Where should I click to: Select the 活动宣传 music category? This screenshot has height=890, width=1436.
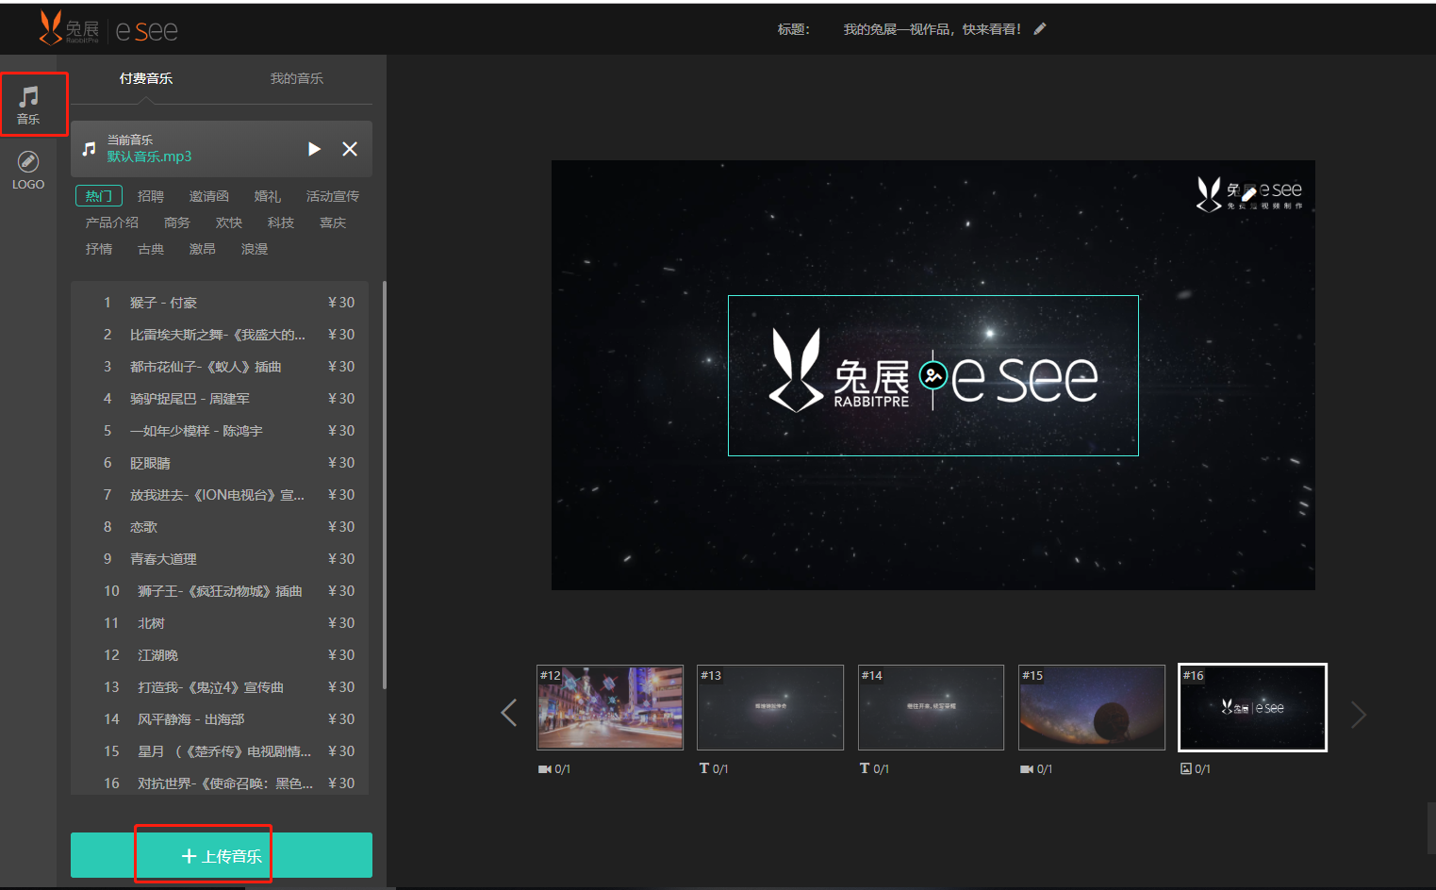coord(333,196)
